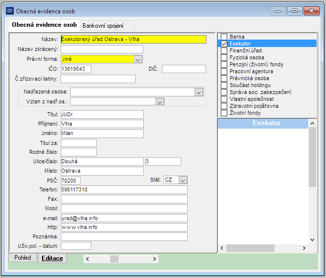Check Penzijní (životní) fondy option
Viewport: 326px width, 278px height.
pos(224,64)
